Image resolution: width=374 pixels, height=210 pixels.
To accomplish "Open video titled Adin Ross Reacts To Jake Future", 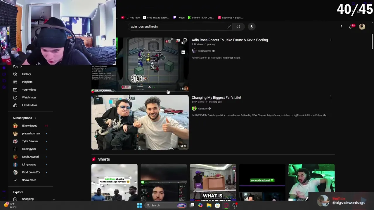I will (230, 40).
